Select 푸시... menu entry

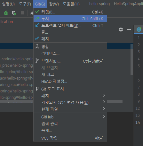tap(70, 19)
